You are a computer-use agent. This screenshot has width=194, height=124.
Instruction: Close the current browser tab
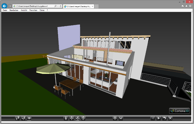pyautogui.click(x=92, y=6)
